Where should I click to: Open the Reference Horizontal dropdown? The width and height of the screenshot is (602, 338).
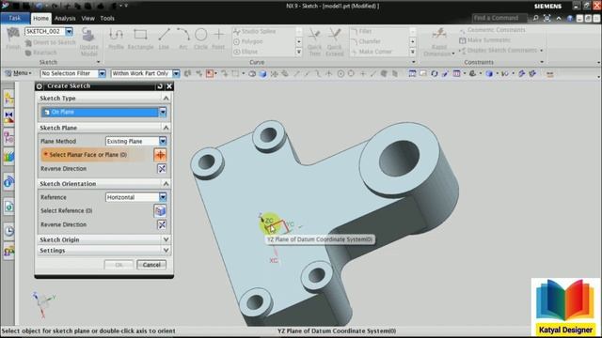pyautogui.click(x=163, y=197)
